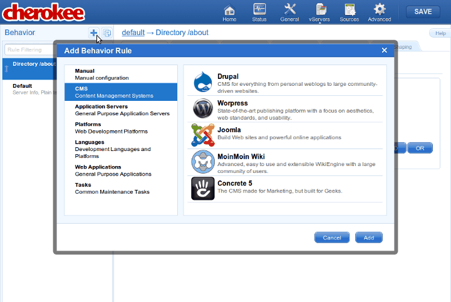This screenshot has height=302, width=451.
Task: Click the SAVE button
Action: point(423,11)
